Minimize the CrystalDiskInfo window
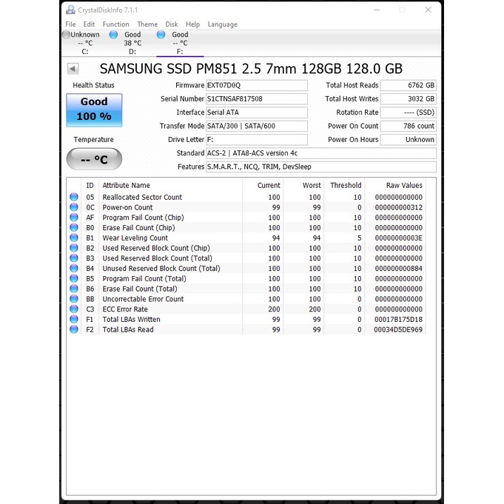Viewport: 504px width, 504px height. [x=377, y=10]
